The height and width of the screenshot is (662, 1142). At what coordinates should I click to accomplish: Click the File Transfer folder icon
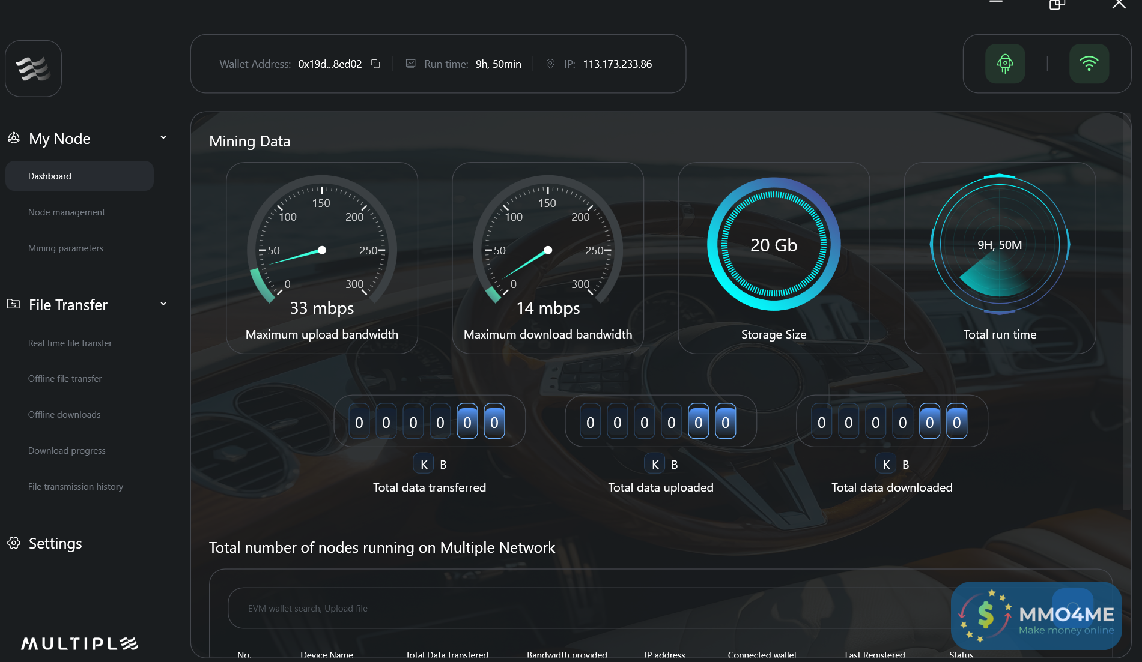coord(13,304)
